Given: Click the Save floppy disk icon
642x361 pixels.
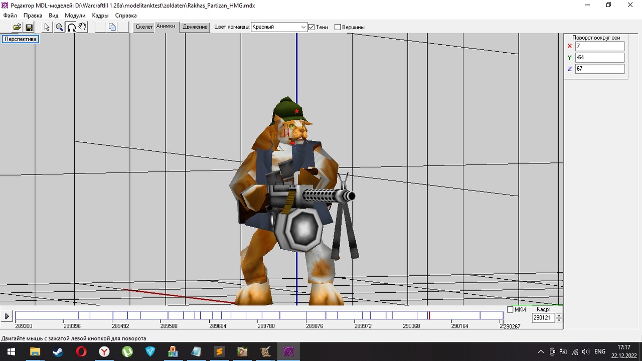Looking at the screenshot, I should 29,27.
